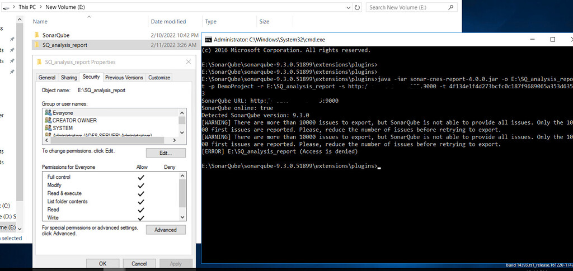Expand the path chevron after This PC
Viewport: 573px width, 271px height.
40,7
